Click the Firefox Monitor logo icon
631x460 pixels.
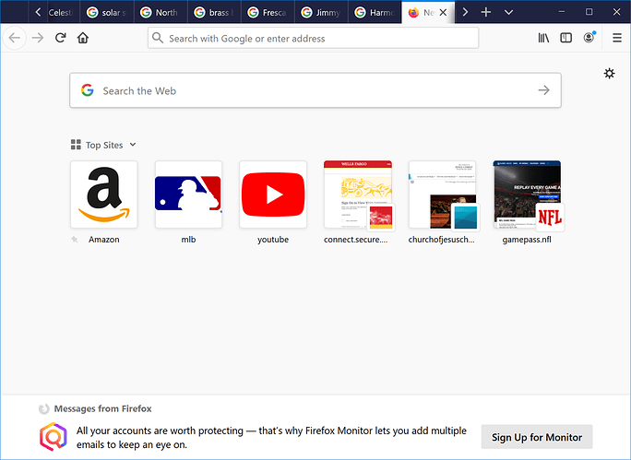[x=53, y=437]
